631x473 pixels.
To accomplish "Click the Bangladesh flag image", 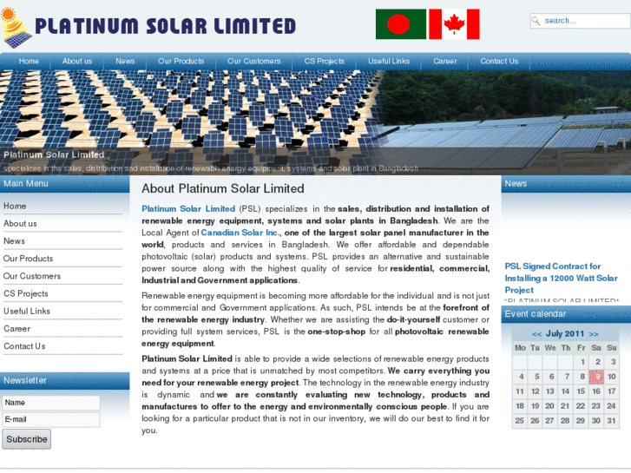I will click(x=401, y=24).
